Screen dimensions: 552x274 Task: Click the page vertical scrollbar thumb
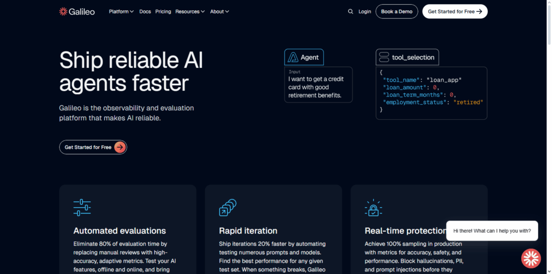tap(549, 25)
